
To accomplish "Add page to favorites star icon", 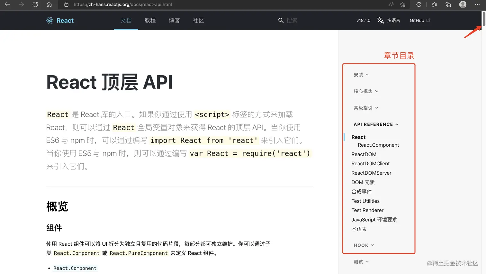I will [x=402, y=5].
